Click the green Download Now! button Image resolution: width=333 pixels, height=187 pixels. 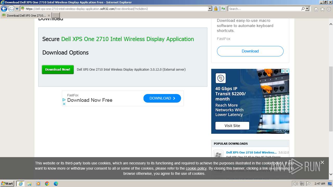click(58, 69)
